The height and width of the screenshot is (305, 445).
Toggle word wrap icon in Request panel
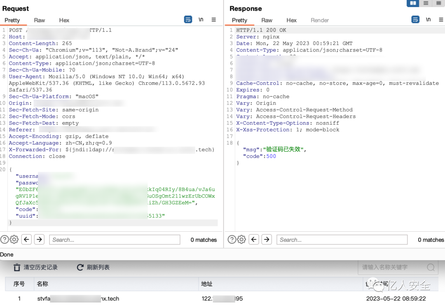[188, 20]
